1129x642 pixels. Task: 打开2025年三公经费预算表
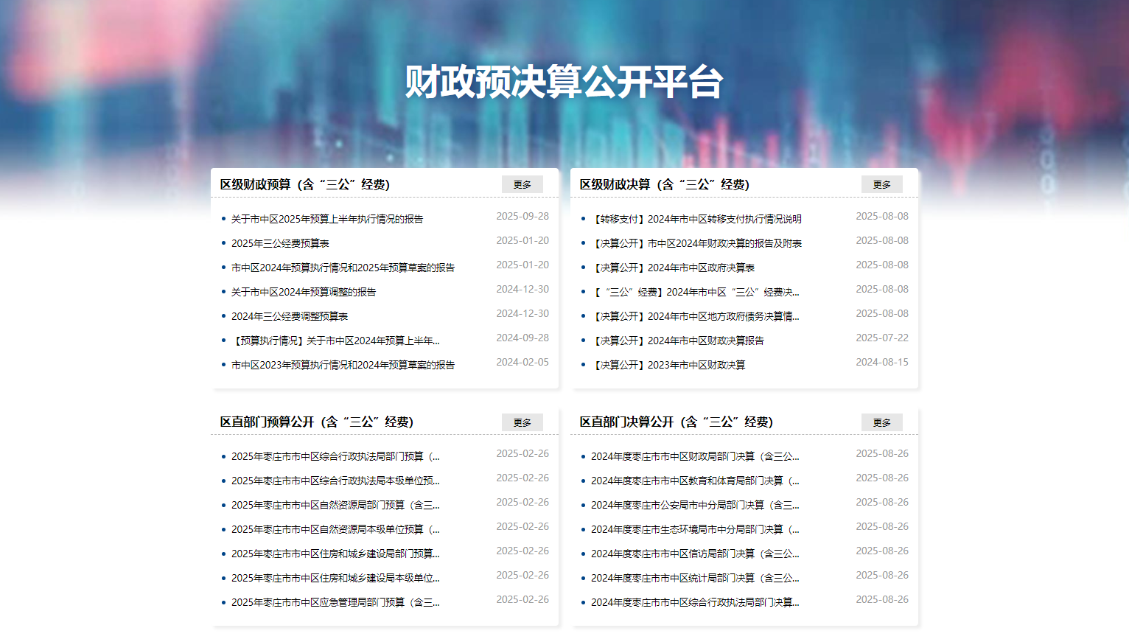[x=280, y=243]
